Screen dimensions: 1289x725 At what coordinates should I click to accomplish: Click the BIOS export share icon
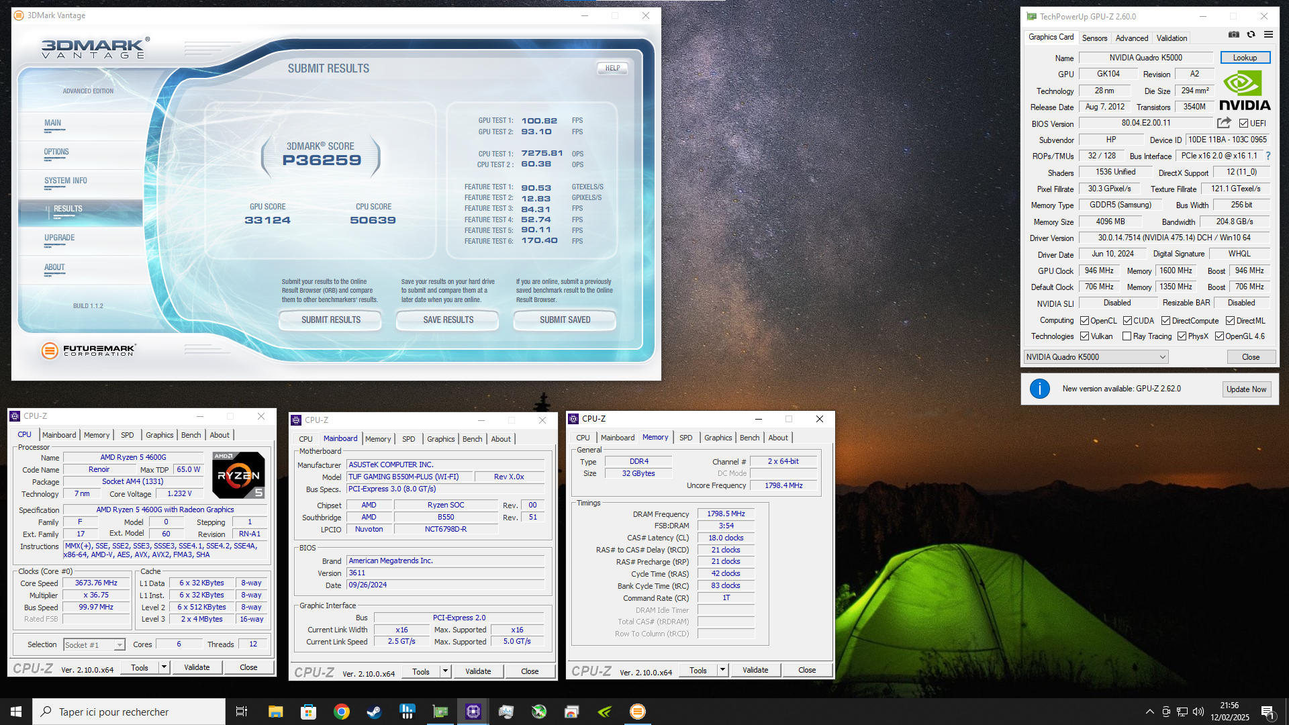click(1224, 123)
